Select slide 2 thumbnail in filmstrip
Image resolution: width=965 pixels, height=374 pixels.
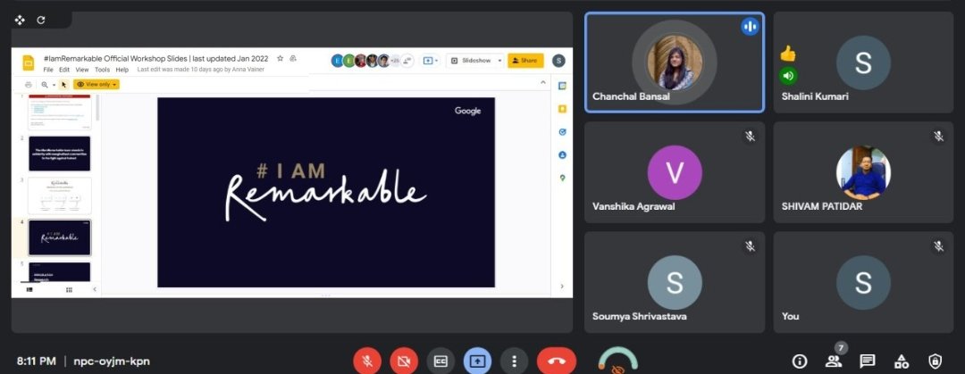[x=60, y=154]
